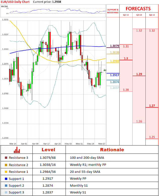The height and width of the screenshot is (196, 159).
Task: Click the Q4 13 median forecast value 1.27
Action: point(152,106)
